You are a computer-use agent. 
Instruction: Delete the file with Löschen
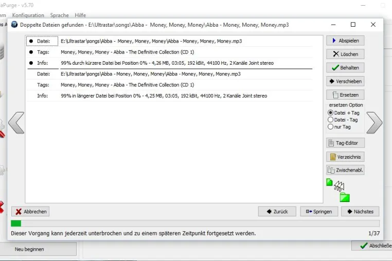tap(345, 54)
